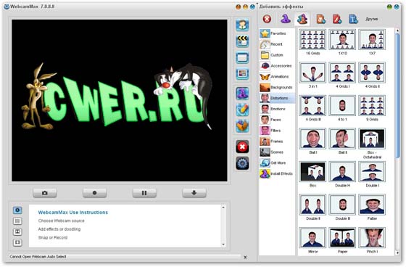Dismiss the Cannot Open Webcam status message
Image resolution: width=406 pixels, height=267 pixels.
click(245, 257)
